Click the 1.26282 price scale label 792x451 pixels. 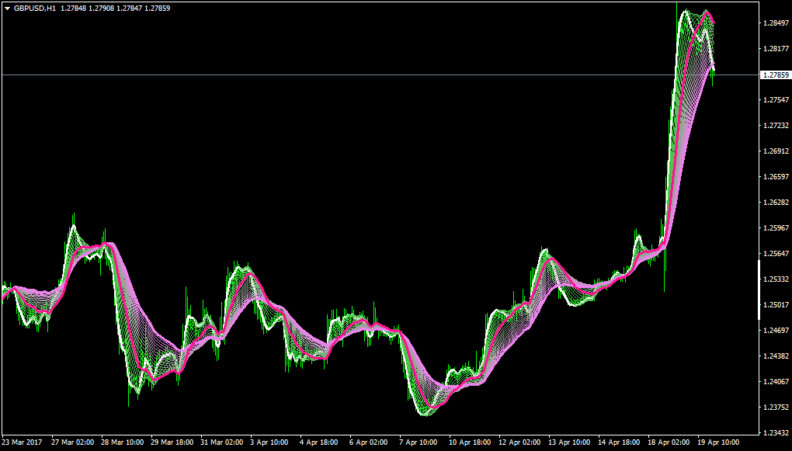pyautogui.click(x=776, y=203)
